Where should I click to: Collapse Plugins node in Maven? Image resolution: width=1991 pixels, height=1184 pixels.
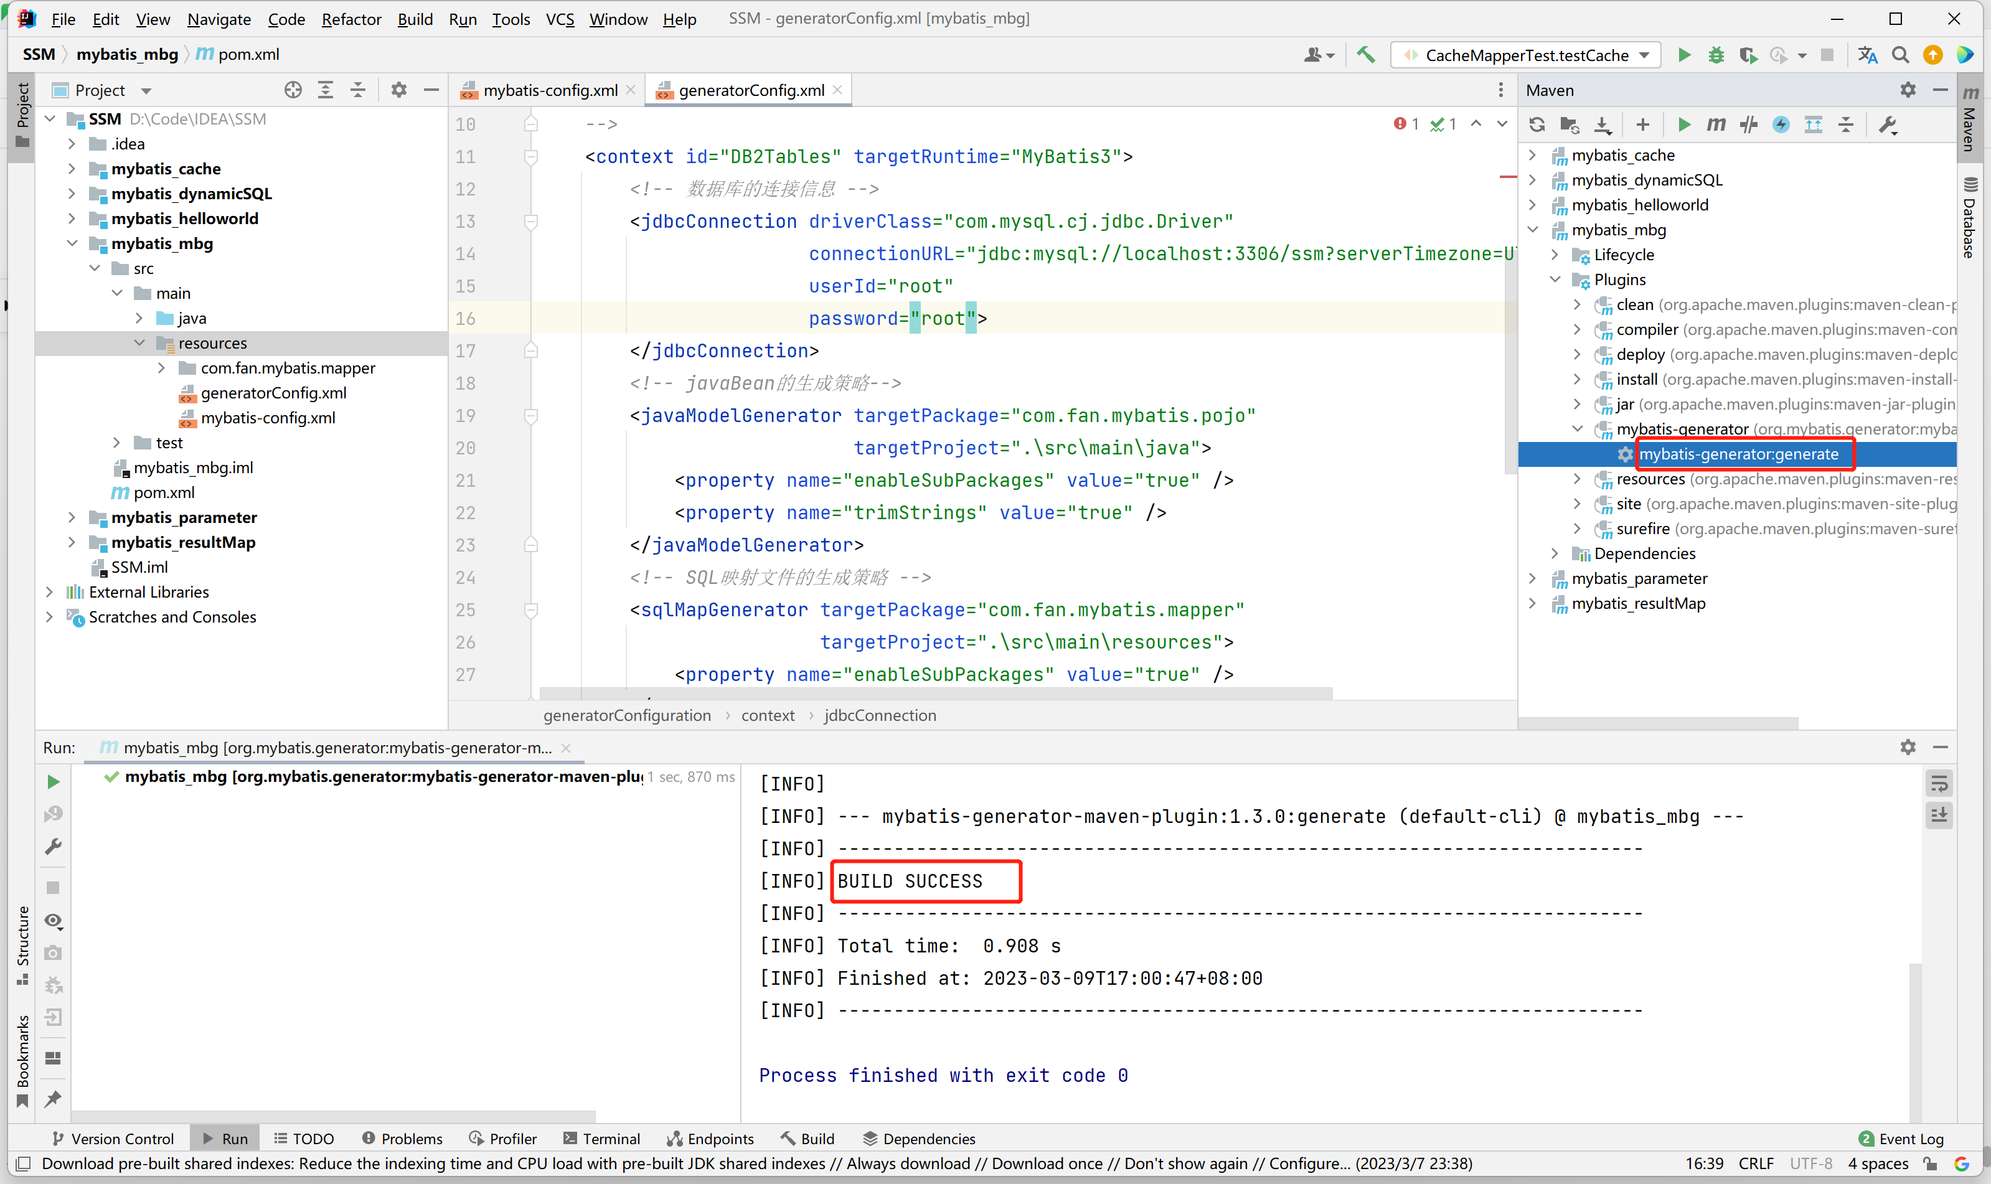[1555, 280]
